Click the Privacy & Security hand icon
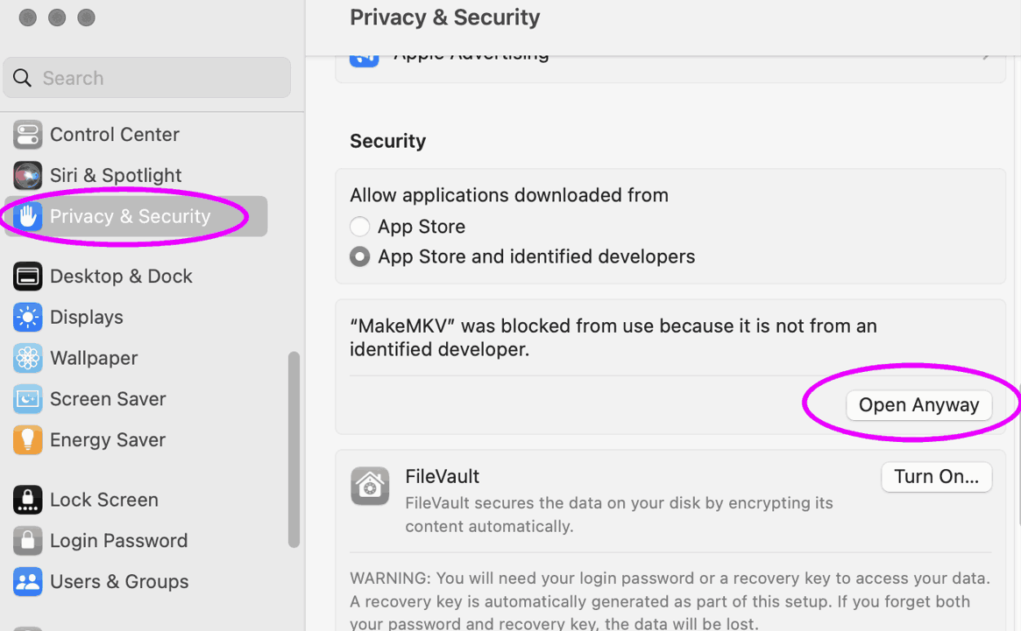Image resolution: width=1021 pixels, height=631 pixels. point(27,216)
